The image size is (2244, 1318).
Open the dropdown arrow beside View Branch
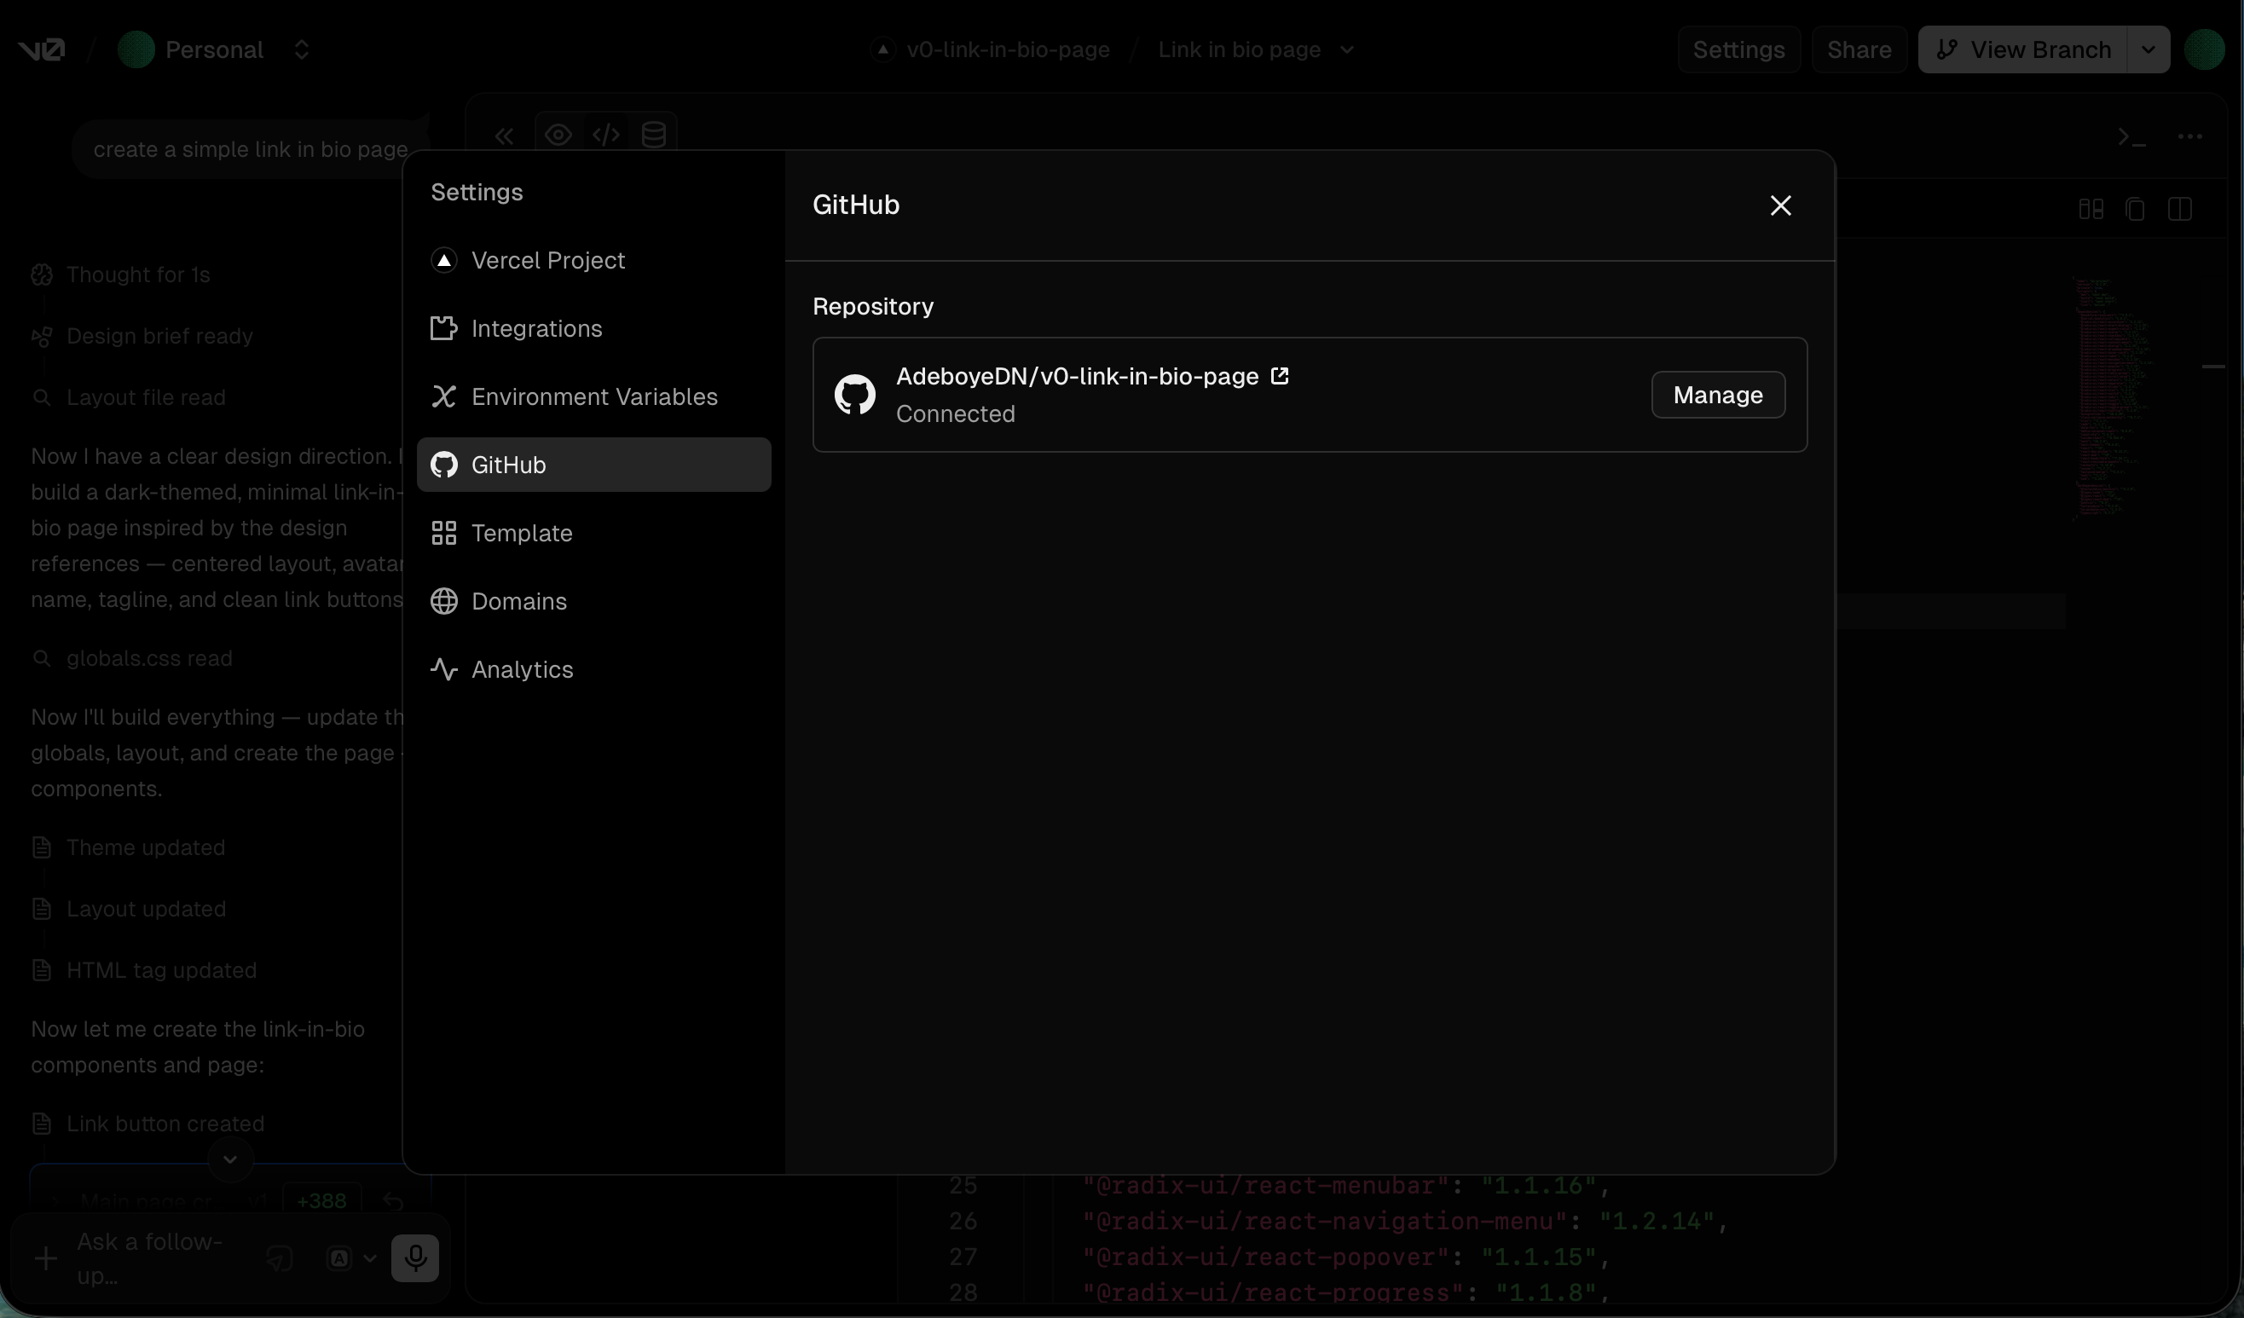point(2149,49)
